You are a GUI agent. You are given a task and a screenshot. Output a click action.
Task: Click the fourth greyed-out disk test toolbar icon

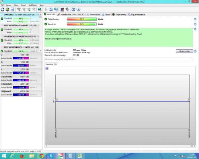point(34,10)
